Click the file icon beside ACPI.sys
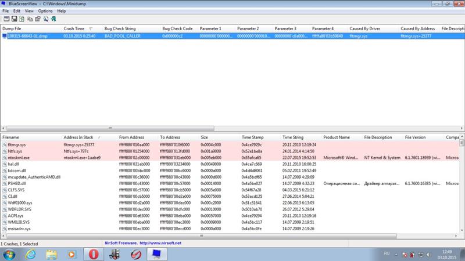Viewport: 465px width, 261px height. (5, 216)
